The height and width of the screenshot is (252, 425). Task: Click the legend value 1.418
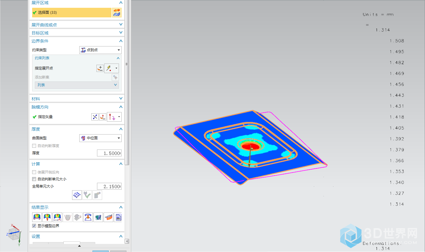(397, 117)
